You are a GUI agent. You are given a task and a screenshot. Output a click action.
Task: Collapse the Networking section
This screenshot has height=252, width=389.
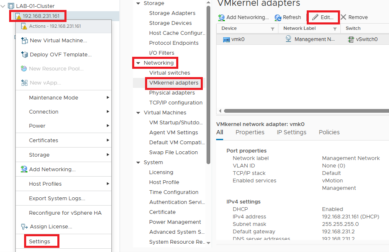138,63
